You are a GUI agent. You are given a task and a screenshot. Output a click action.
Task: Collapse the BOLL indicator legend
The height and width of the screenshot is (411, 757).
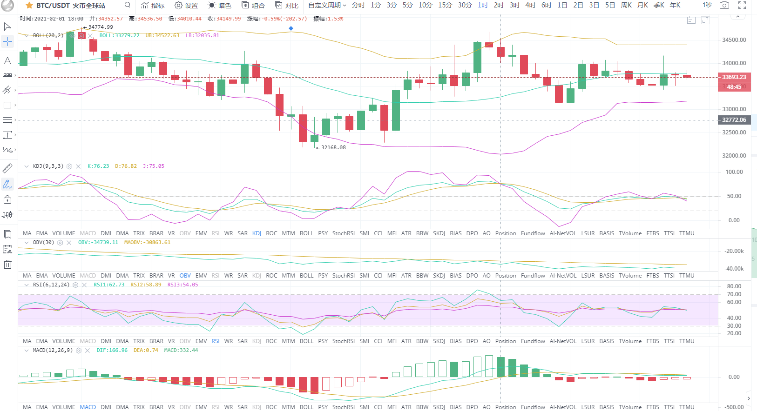coord(27,35)
